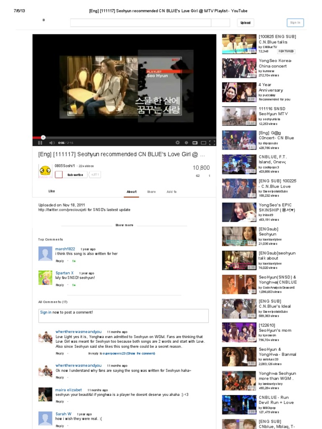Click the 0805Soshi1 channel avatar
This screenshot has width=322, height=429.
[x=45, y=171]
